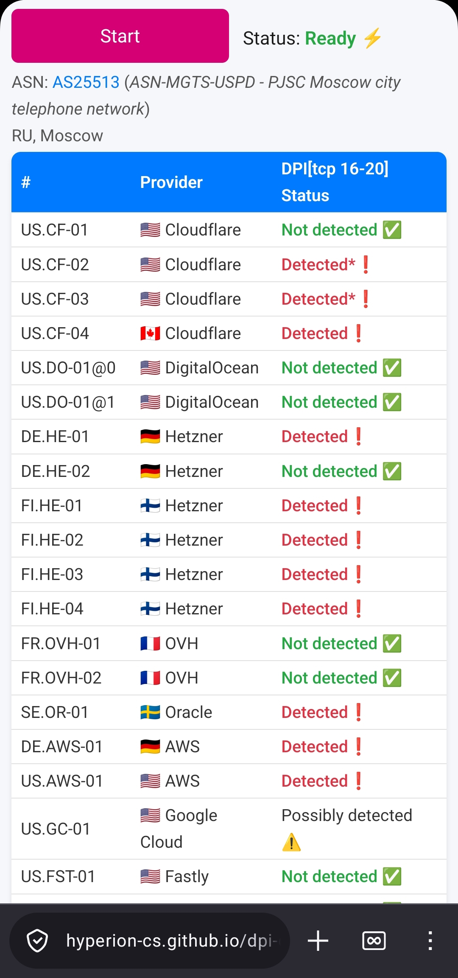
Task: Open a new tab with plus icon
Action: [x=318, y=941]
